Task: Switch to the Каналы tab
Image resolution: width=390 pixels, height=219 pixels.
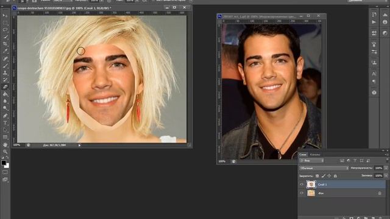Action: 315,155
